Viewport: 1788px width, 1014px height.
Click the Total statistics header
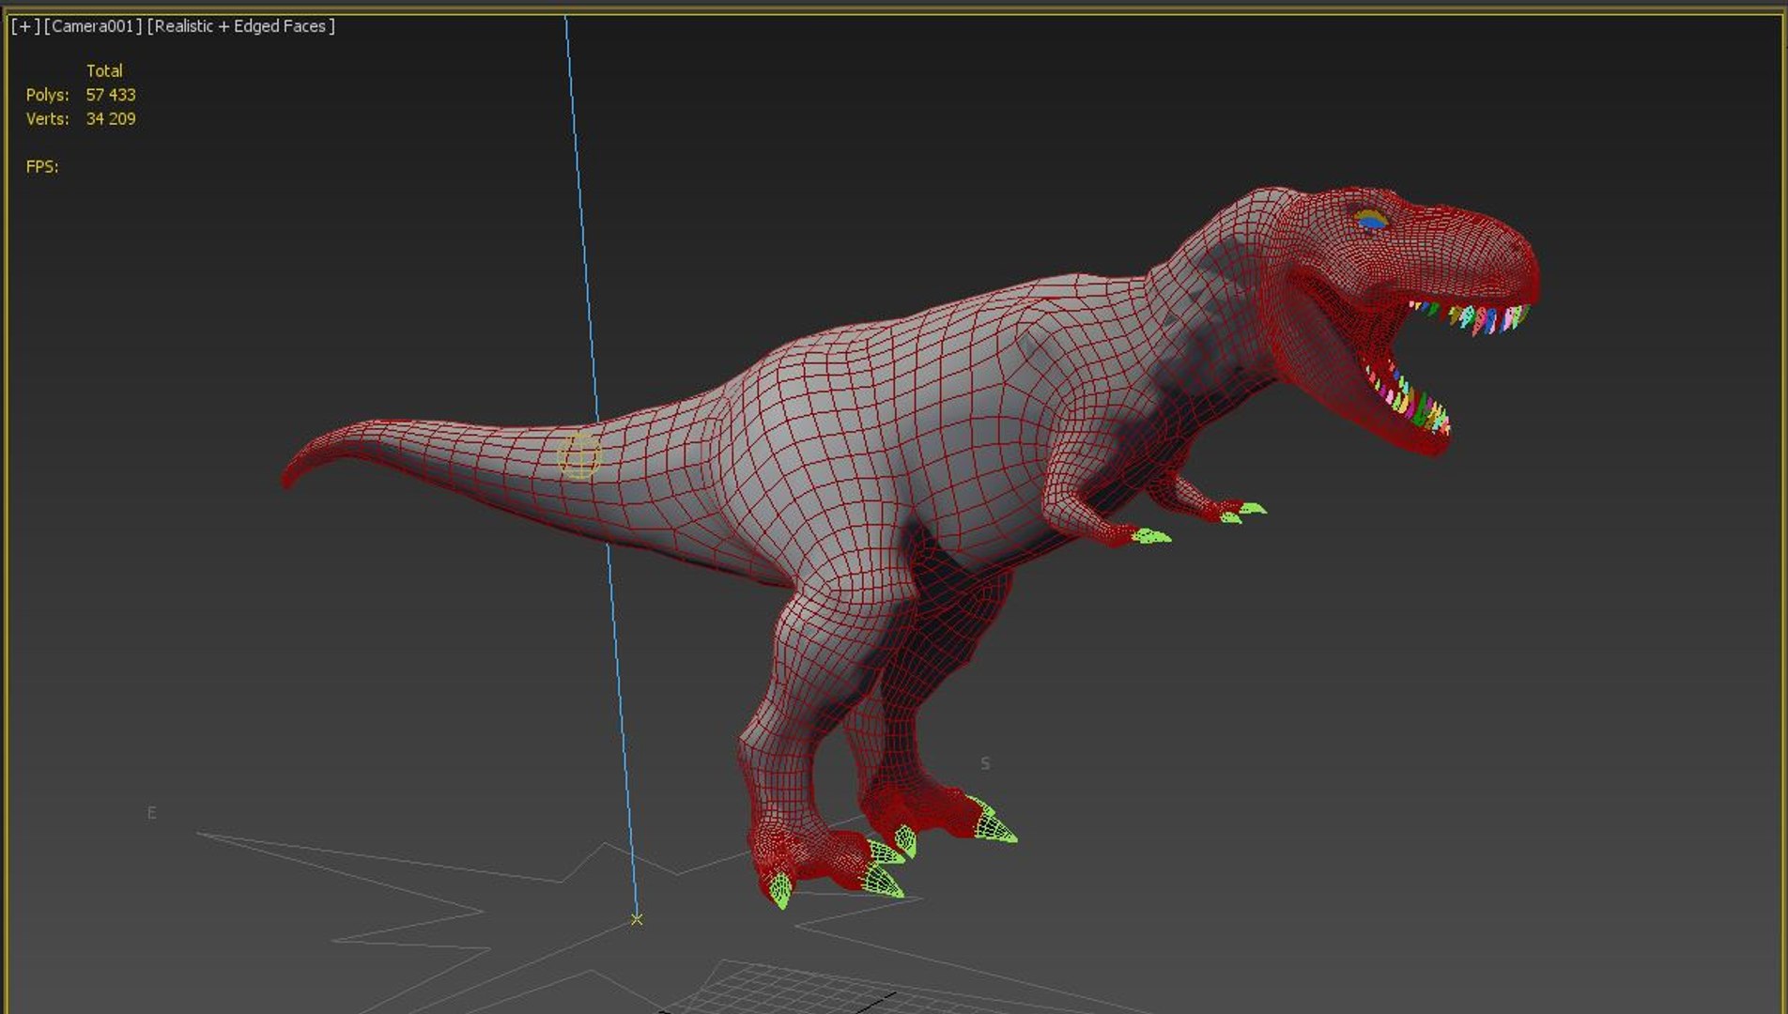[x=104, y=71]
